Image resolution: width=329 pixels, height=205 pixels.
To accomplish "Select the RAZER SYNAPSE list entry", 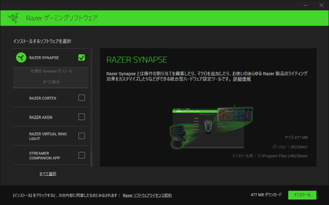I will coord(51,58).
